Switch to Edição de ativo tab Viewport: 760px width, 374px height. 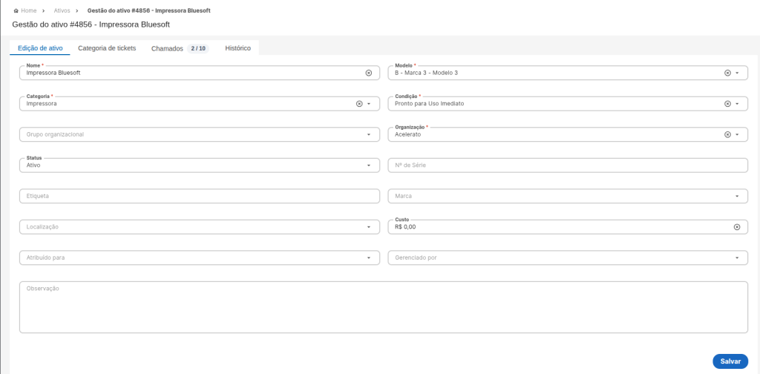click(40, 48)
